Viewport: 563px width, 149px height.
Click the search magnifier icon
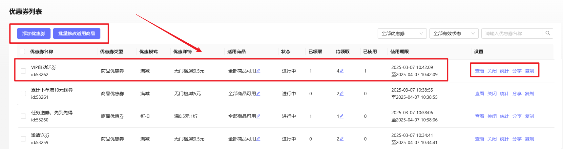pos(548,33)
